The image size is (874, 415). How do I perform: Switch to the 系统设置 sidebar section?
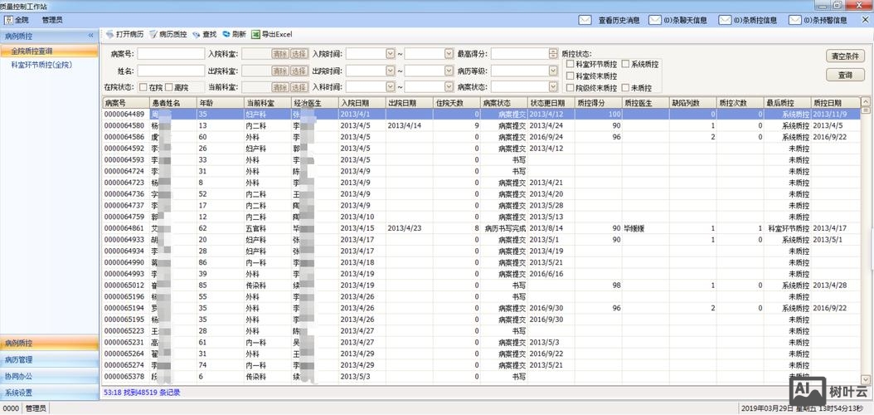tap(49, 393)
